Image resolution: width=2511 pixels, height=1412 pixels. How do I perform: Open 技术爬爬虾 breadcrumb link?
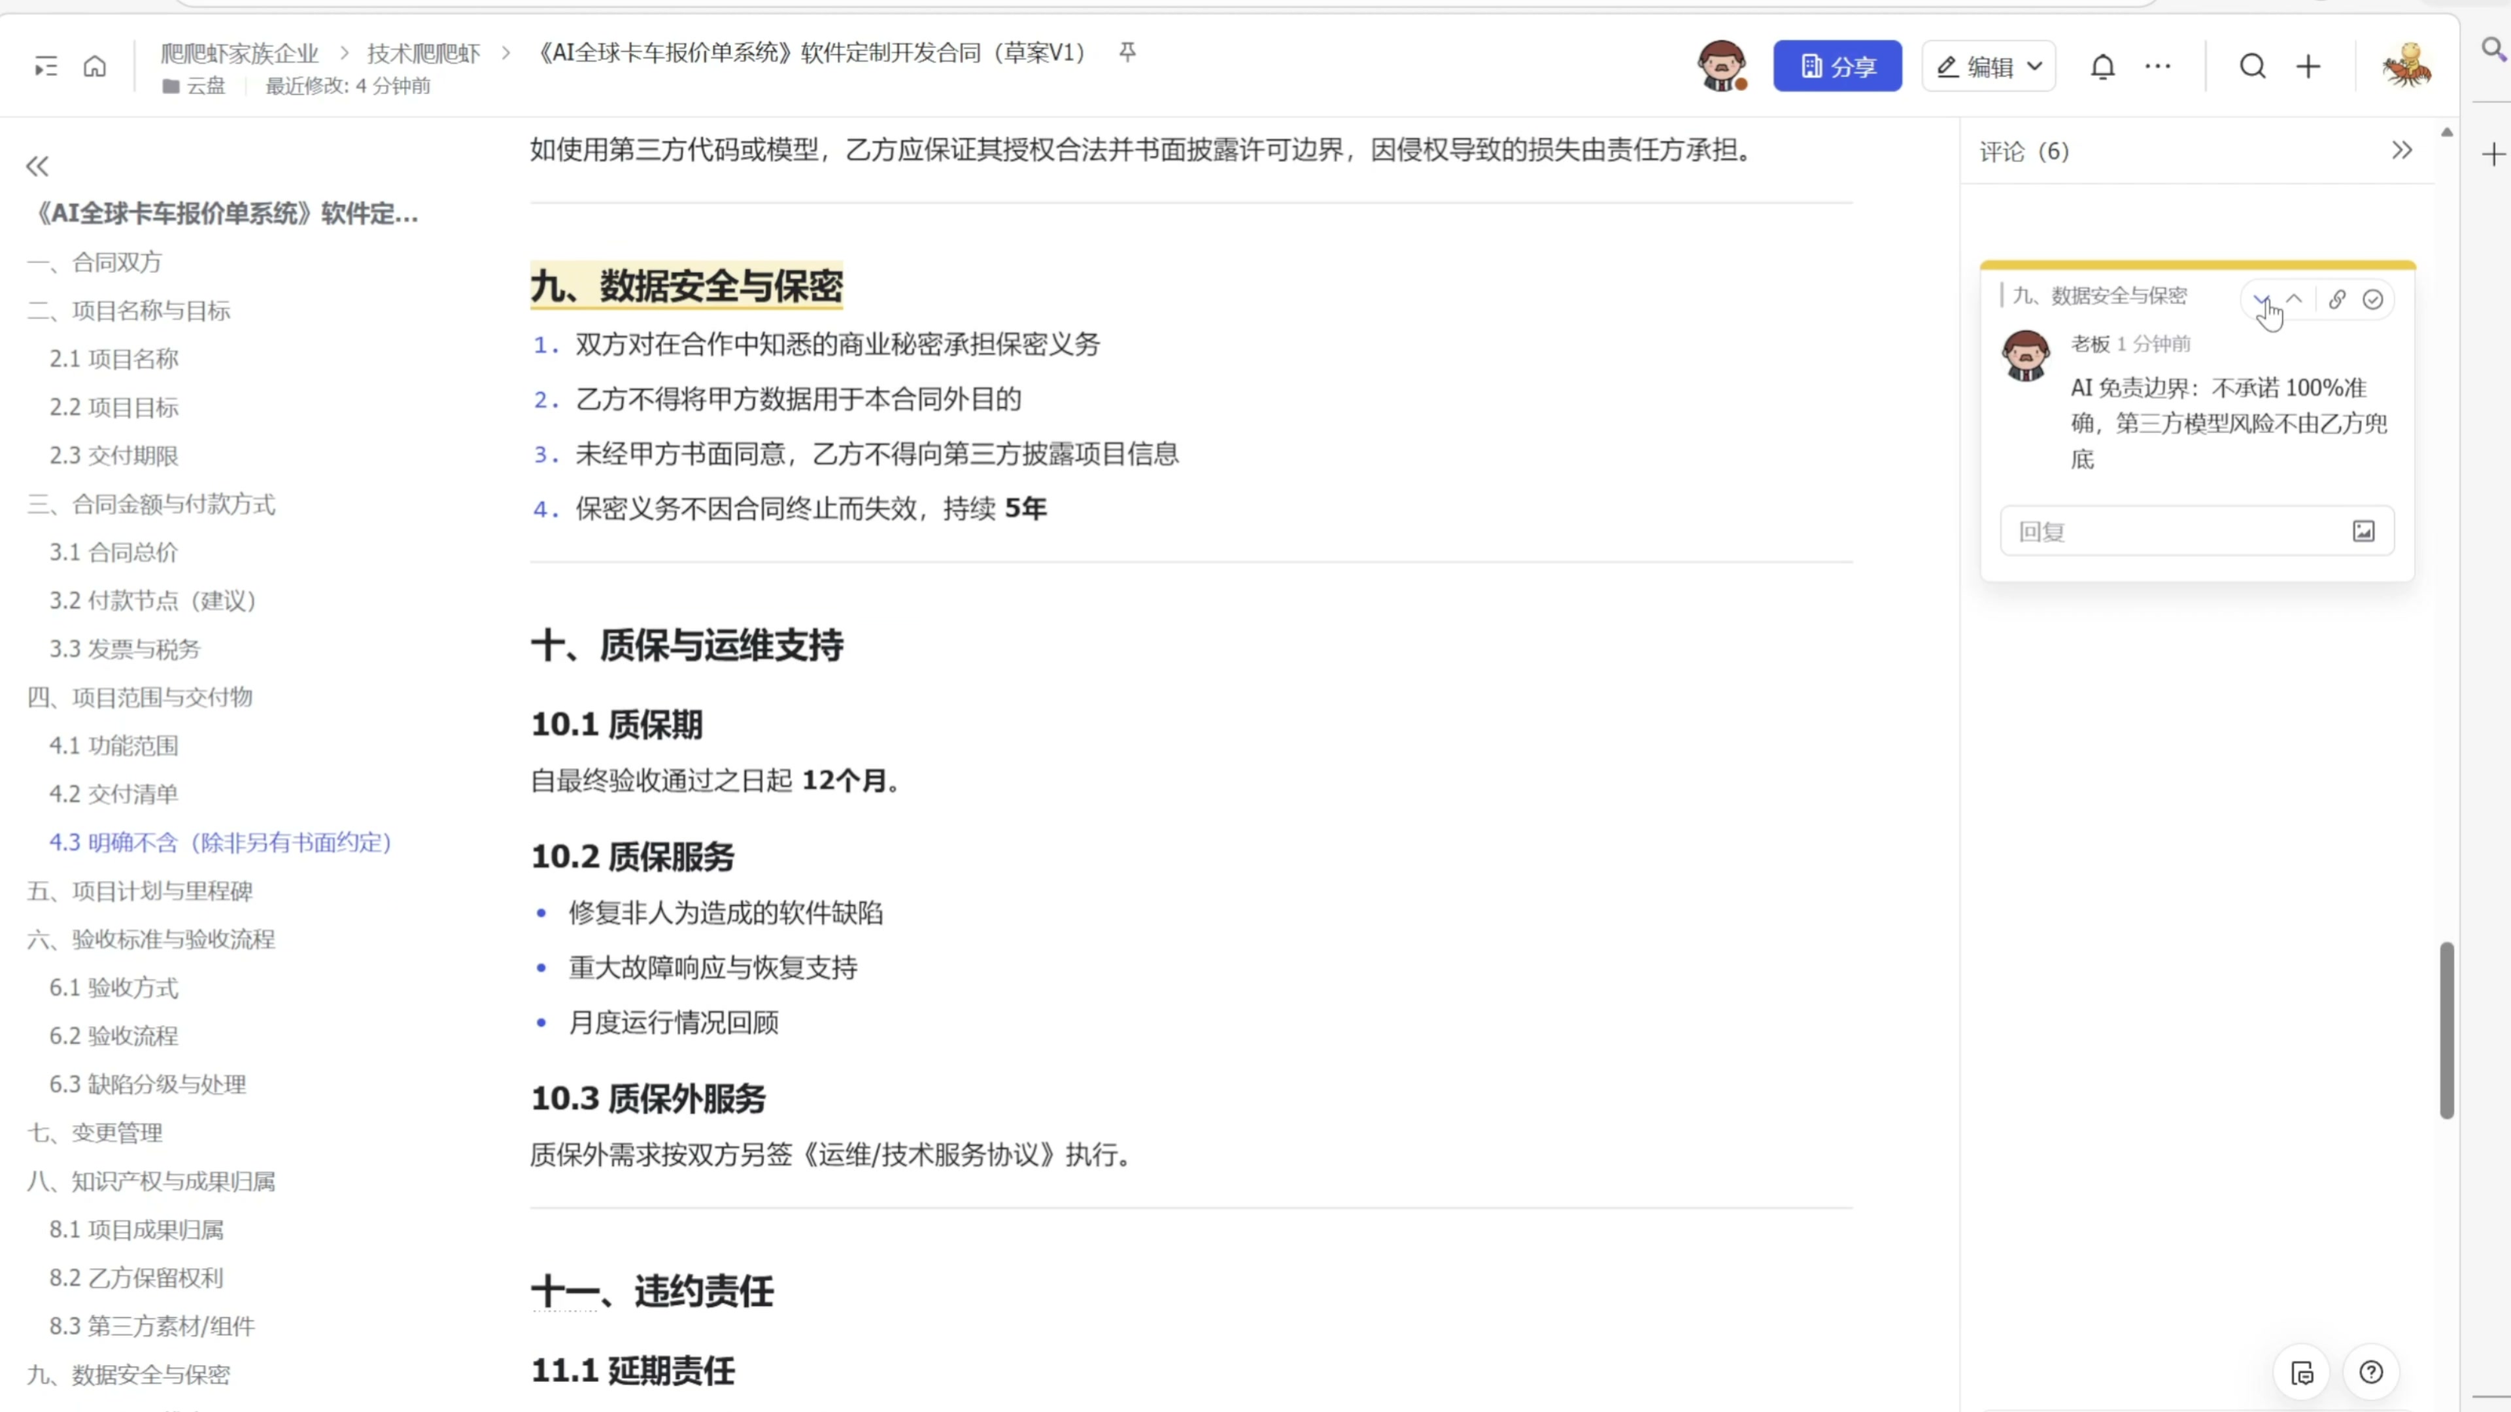point(423,52)
